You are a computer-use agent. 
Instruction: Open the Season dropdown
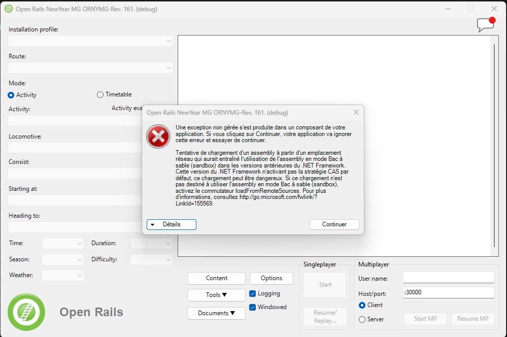(63, 259)
